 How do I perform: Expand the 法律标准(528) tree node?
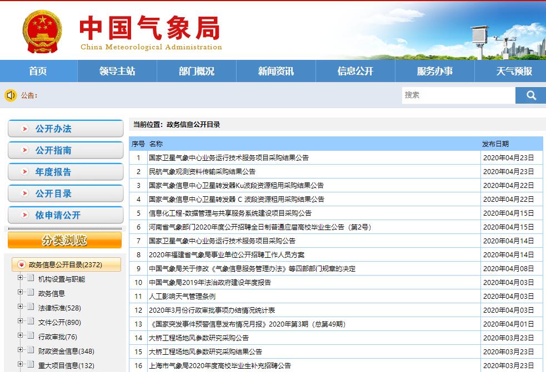pyautogui.click(x=20, y=307)
